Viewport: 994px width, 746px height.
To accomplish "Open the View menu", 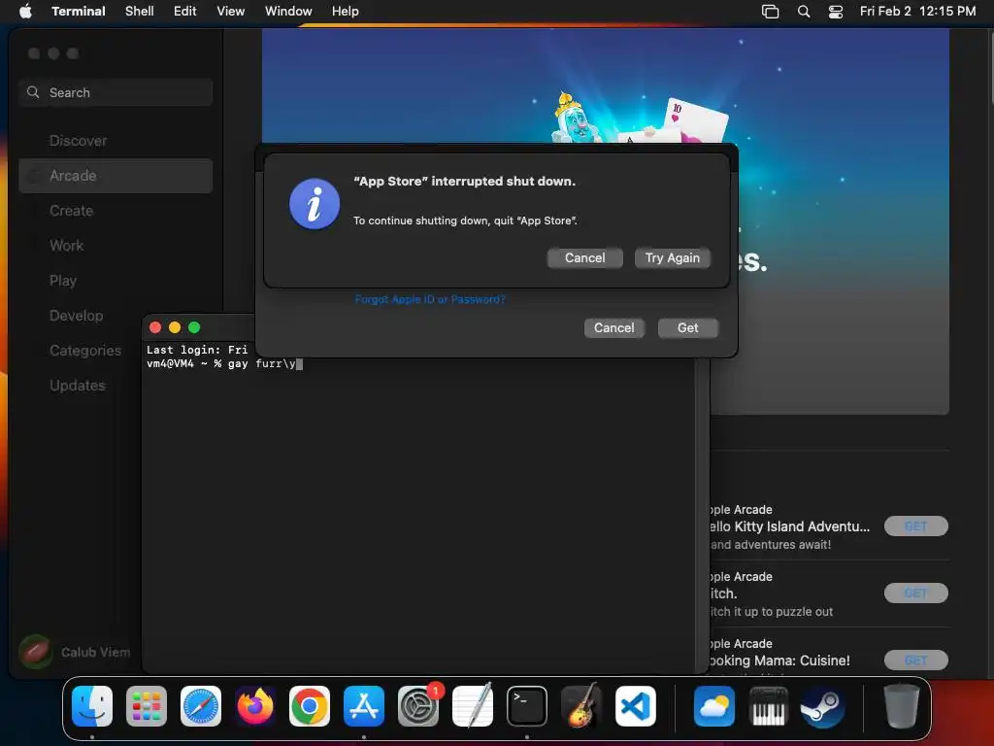I will [230, 11].
